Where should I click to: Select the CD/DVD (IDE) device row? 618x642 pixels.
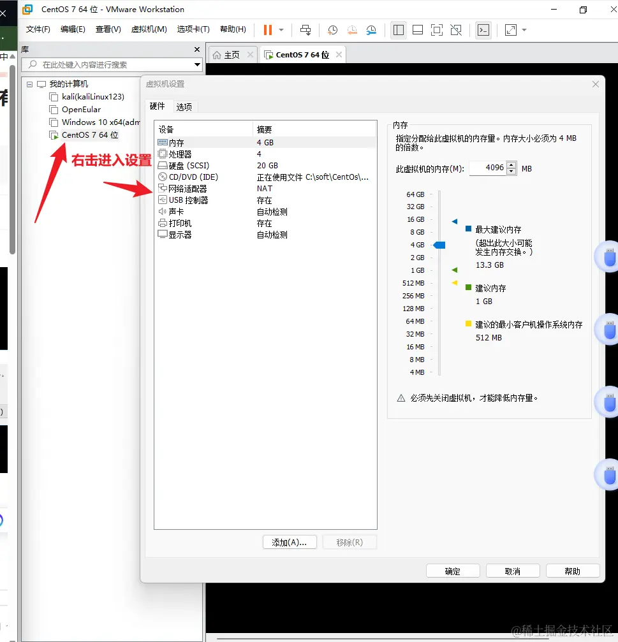coord(265,177)
